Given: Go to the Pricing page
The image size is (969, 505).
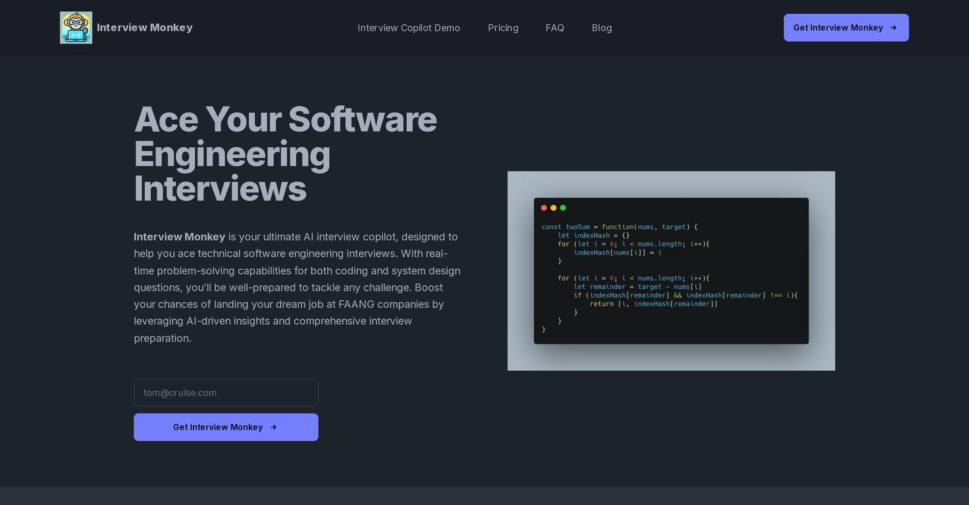Looking at the screenshot, I should tap(503, 28).
